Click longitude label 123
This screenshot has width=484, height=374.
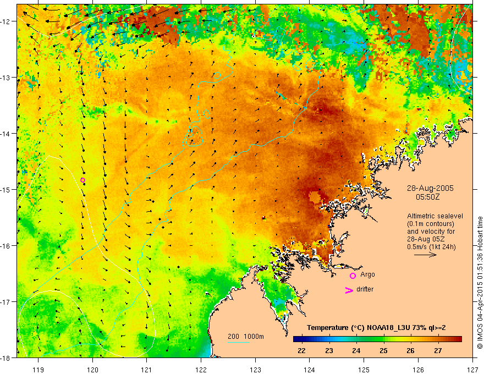255,370
